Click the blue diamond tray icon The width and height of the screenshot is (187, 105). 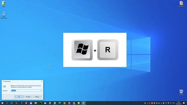pyautogui.click(x=168, y=103)
